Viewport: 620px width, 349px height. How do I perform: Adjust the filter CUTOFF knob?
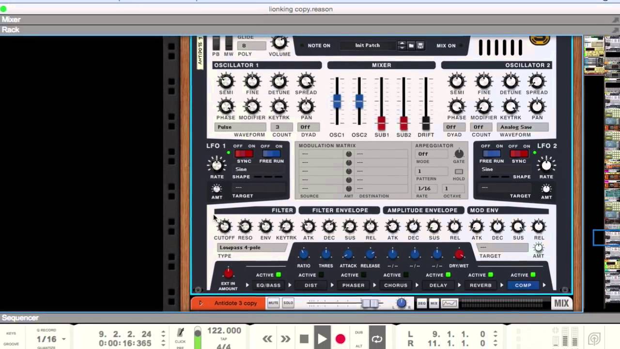(x=224, y=226)
